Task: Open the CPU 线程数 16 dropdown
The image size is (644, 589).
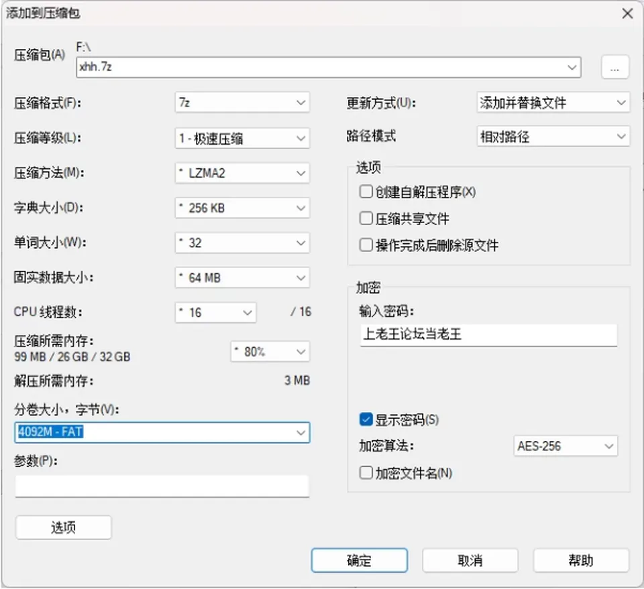Action: click(215, 312)
